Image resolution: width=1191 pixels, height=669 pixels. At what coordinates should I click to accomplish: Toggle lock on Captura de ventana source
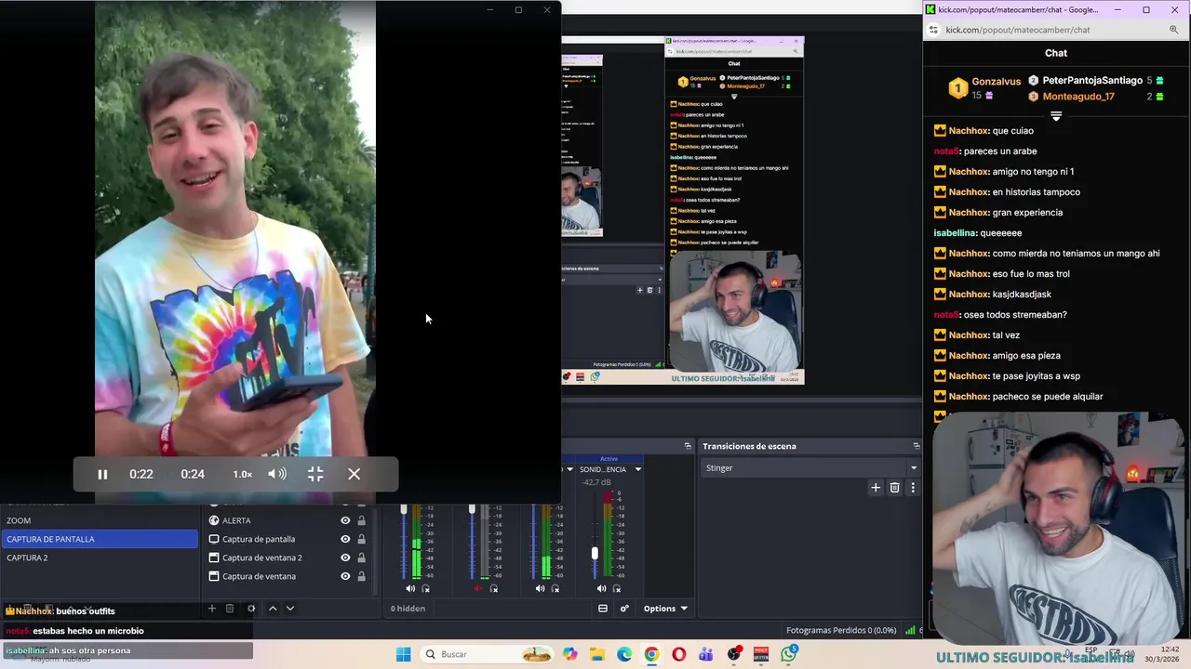(x=361, y=576)
